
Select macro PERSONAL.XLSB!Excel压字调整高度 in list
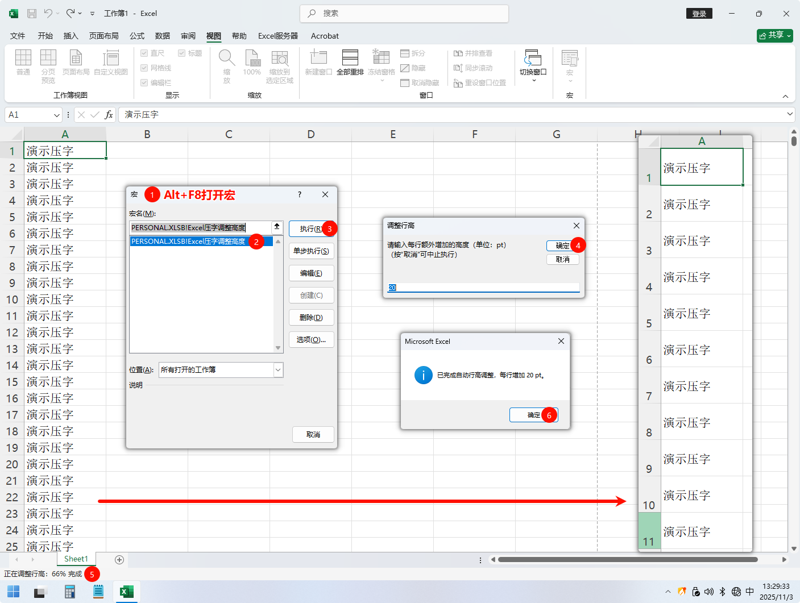point(202,242)
